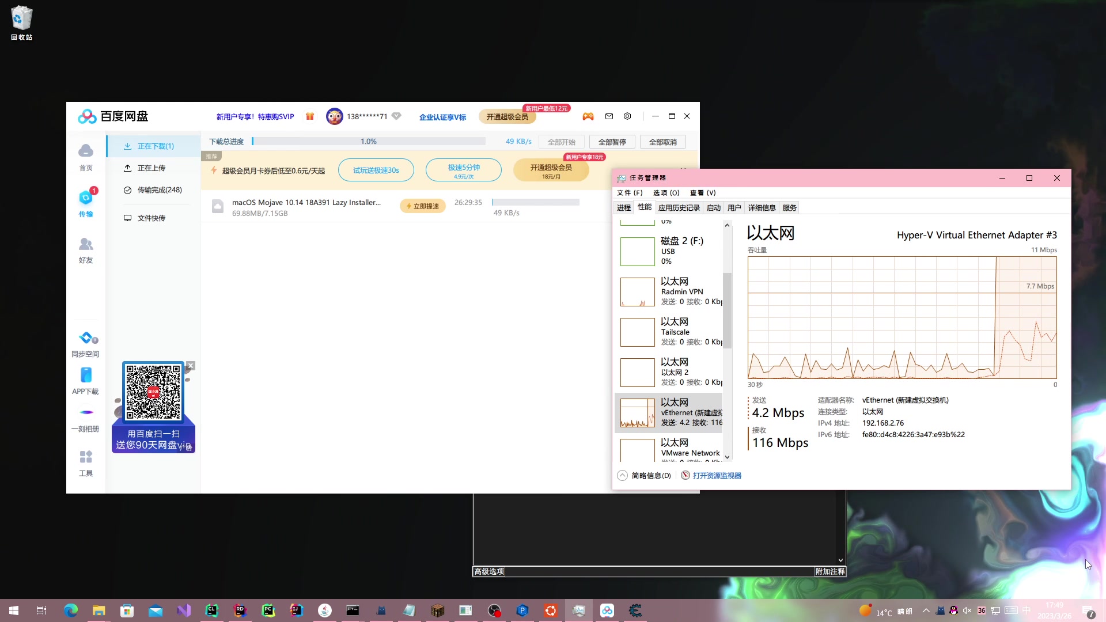1106x622 pixels.
Task: Click the mail envelope icon
Action: point(609,116)
